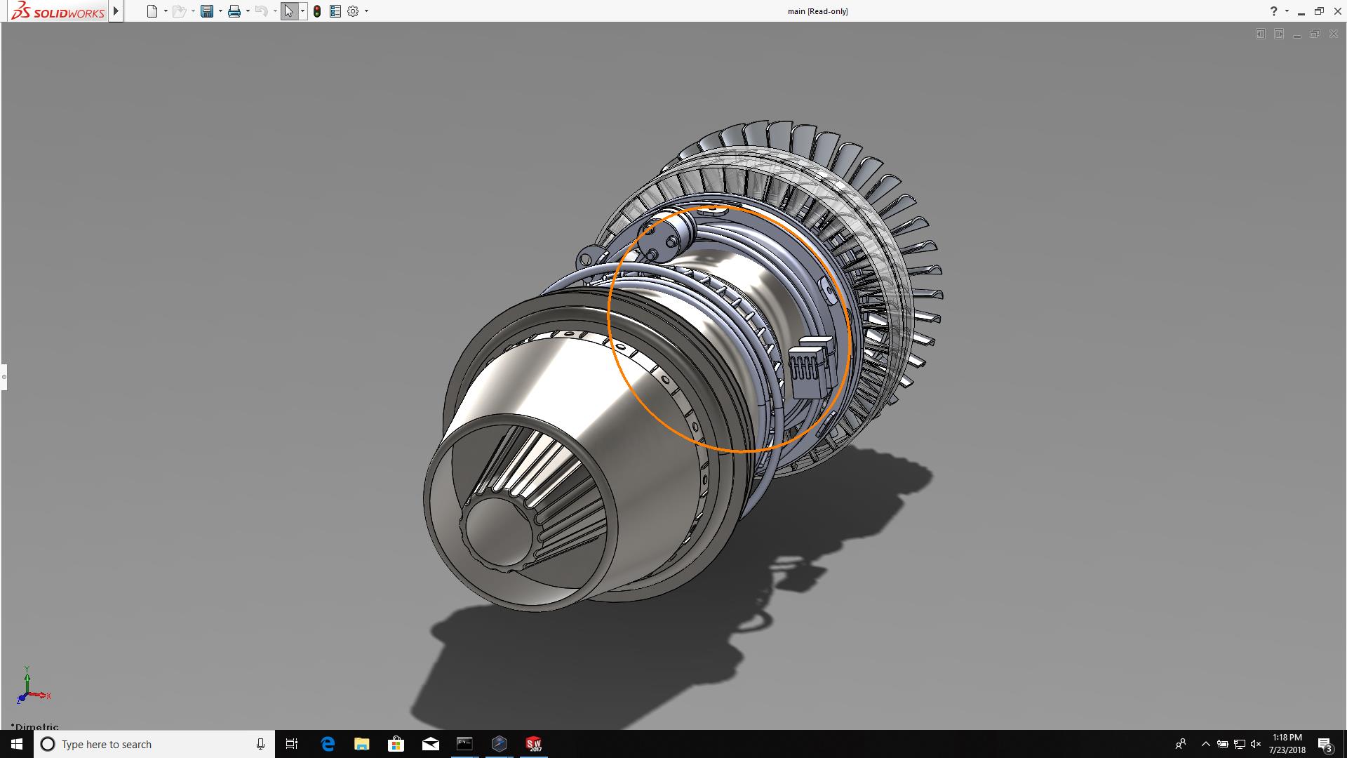Click the SolidWorks Help question mark
Image resolution: width=1347 pixels, height=758 pixels.
(x=1273, y=11)
